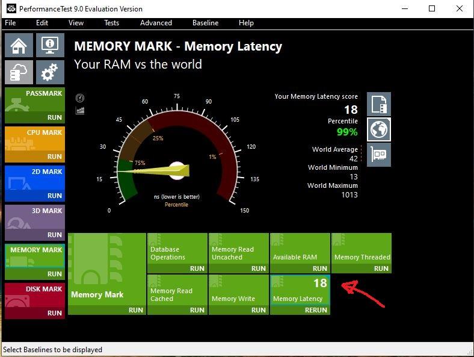The image size is (474, 357).
Task: Open the Advanced menu
Action: 156,23
